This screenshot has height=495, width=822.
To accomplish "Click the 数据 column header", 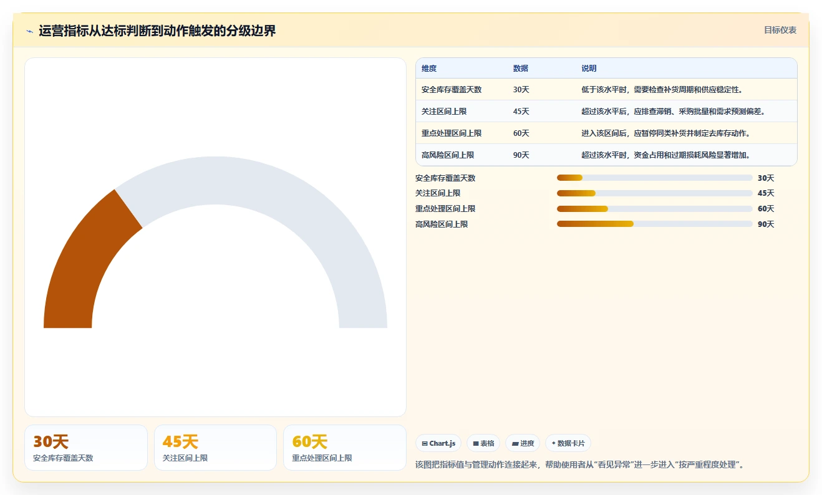I will [x=521, y=69].
